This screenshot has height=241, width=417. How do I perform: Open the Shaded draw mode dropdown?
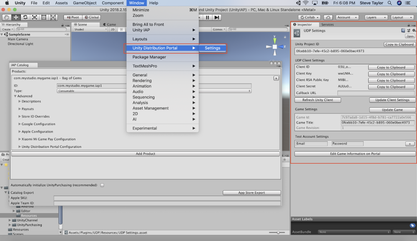90,29
